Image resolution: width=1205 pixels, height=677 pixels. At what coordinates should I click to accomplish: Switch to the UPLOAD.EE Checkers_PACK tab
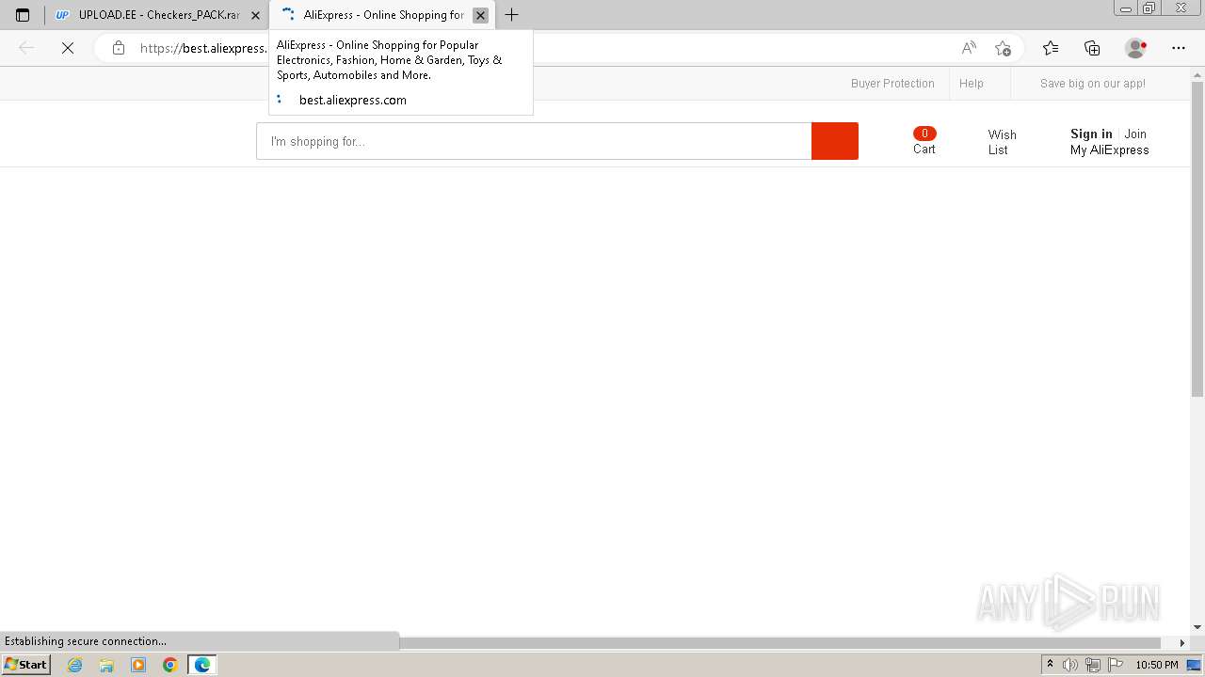coord(157,15)
